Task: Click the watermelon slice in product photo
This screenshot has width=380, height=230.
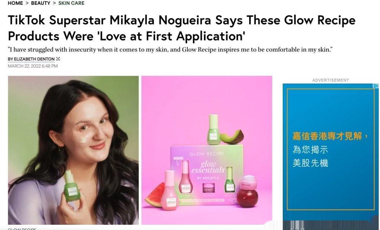Action: (155, 195)
